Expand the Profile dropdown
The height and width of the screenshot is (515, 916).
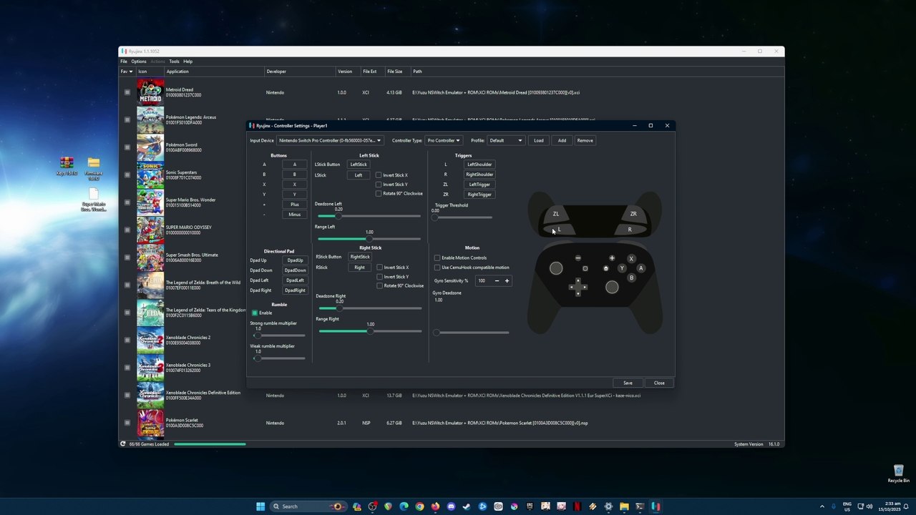click(x=506, y=140)
